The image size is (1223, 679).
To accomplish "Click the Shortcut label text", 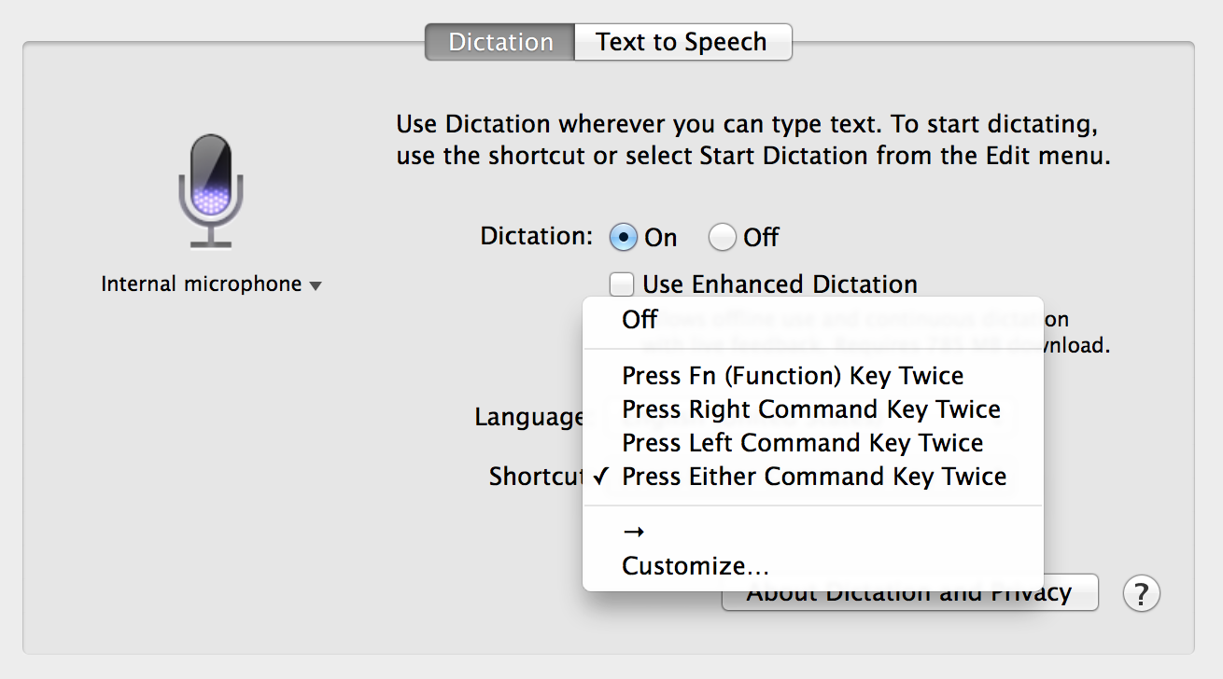I will 536,477.
